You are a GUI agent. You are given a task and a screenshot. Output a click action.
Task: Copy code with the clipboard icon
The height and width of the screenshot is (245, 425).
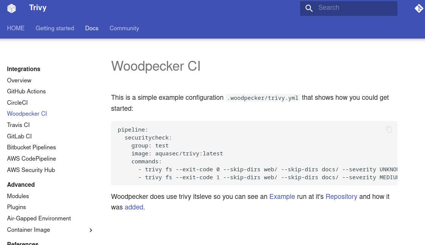pos(389,129)
